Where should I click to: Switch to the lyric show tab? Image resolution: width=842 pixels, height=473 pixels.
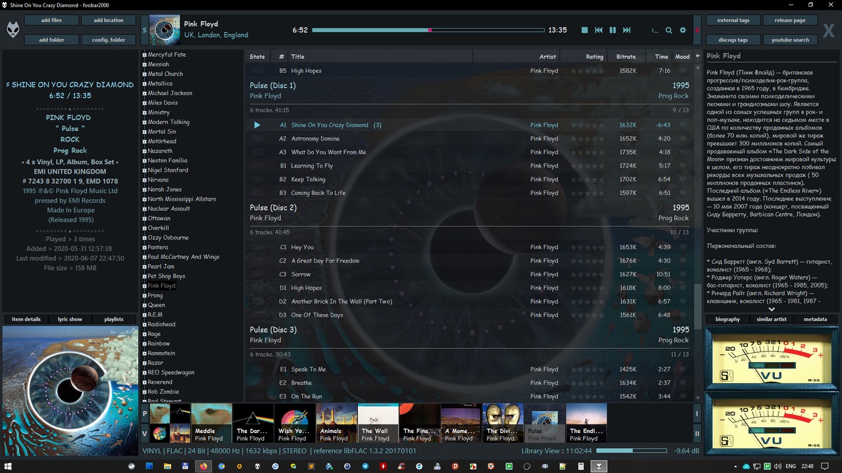click(x=70, y=319)
